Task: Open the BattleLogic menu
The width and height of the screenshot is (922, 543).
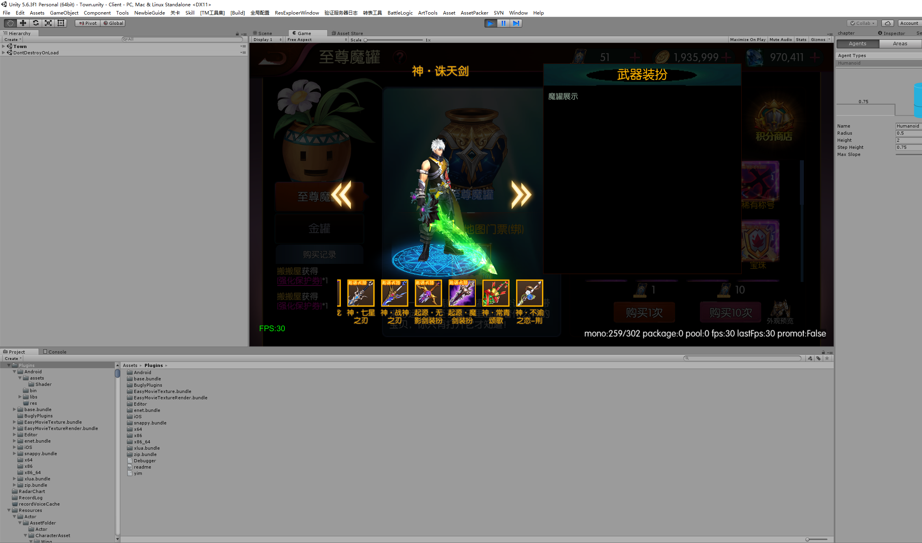Action: click(400, 13)
